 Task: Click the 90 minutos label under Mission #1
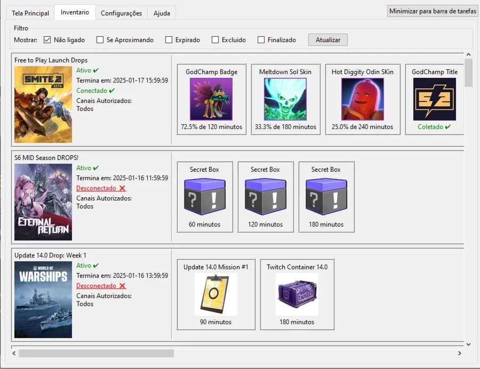click(x=215, y=322)
